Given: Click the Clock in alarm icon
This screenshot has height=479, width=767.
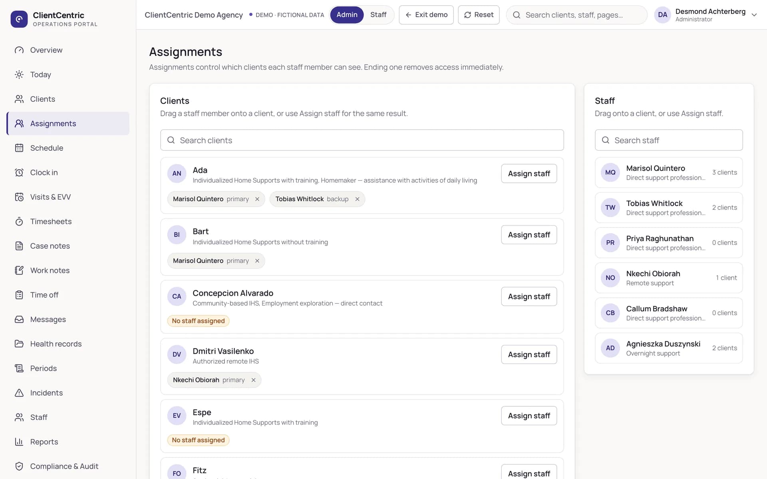Looking at the screenshot, I should (19, 172).
